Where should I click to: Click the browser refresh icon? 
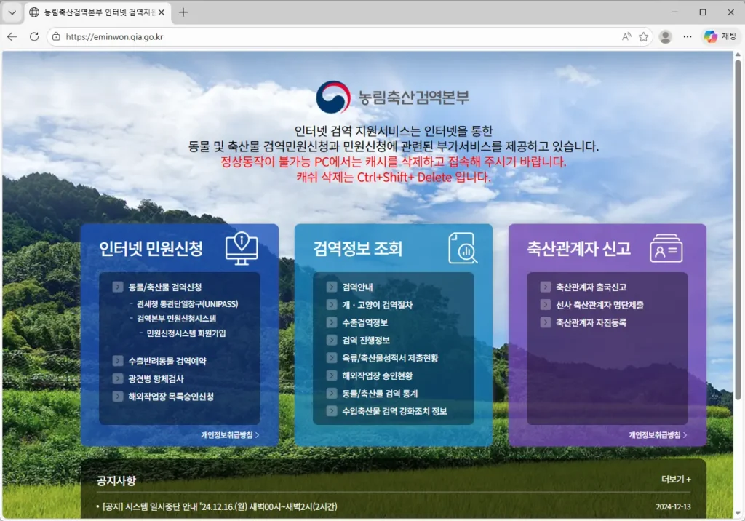click(x=34, y=36)
